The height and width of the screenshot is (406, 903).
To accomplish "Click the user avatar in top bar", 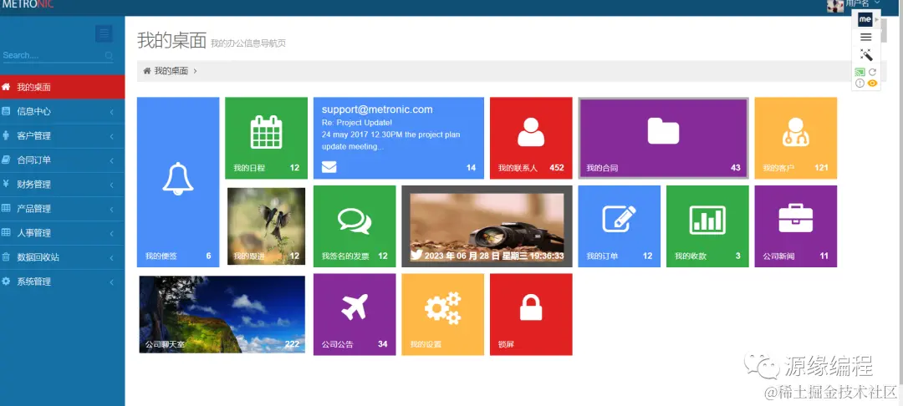I will (835, 6).
